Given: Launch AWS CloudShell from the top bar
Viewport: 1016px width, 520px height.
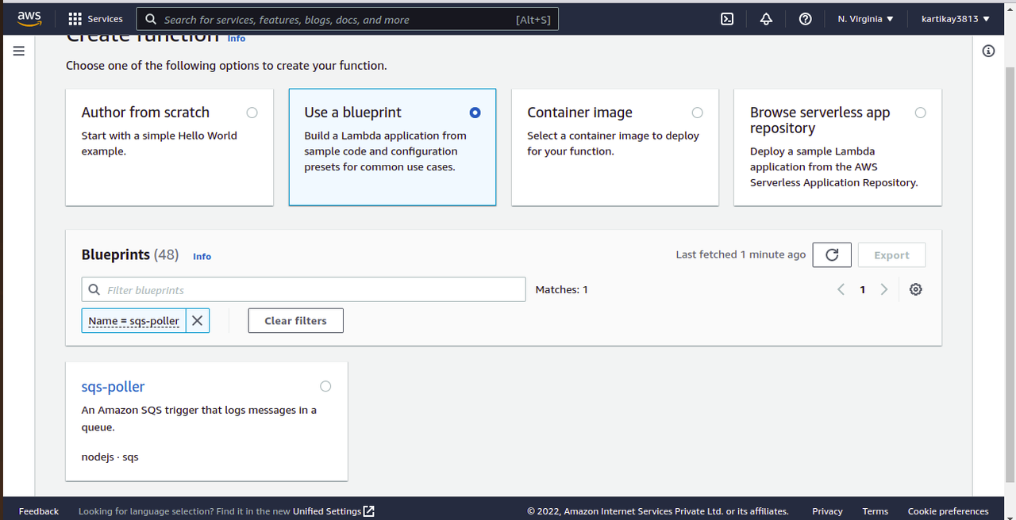Looking at the screenshot, I should (727, 19).
